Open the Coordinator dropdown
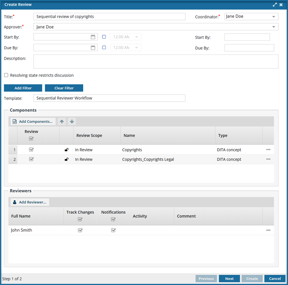288x285 pixels. click(274, 17)
